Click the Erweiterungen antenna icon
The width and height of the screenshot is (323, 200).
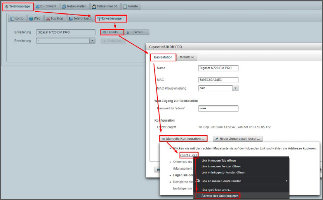pyautogui.click(x=100, y=19)
